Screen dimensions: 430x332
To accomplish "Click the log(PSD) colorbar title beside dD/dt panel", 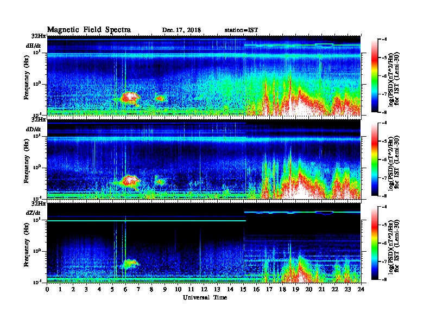I will click(x=394, y=163).
